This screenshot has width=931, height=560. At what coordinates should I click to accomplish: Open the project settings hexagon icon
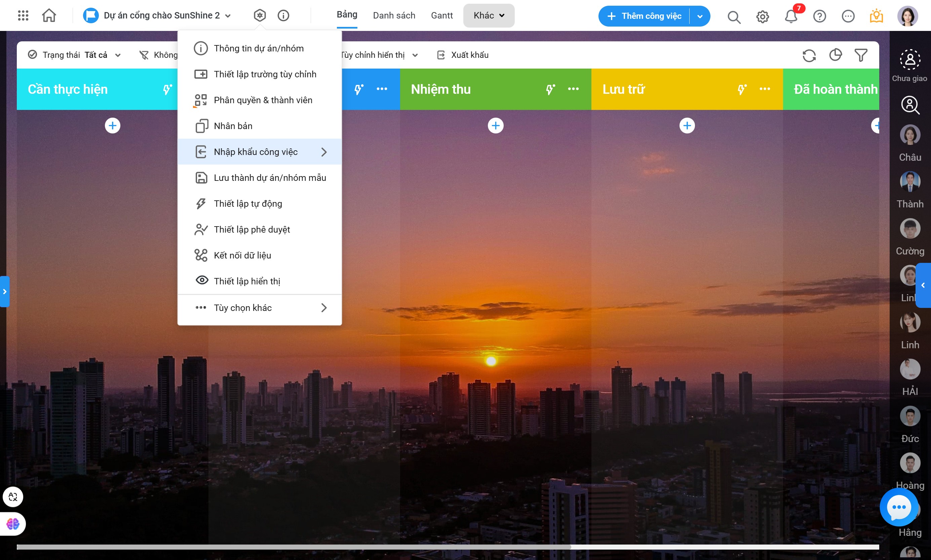(260, 15)
